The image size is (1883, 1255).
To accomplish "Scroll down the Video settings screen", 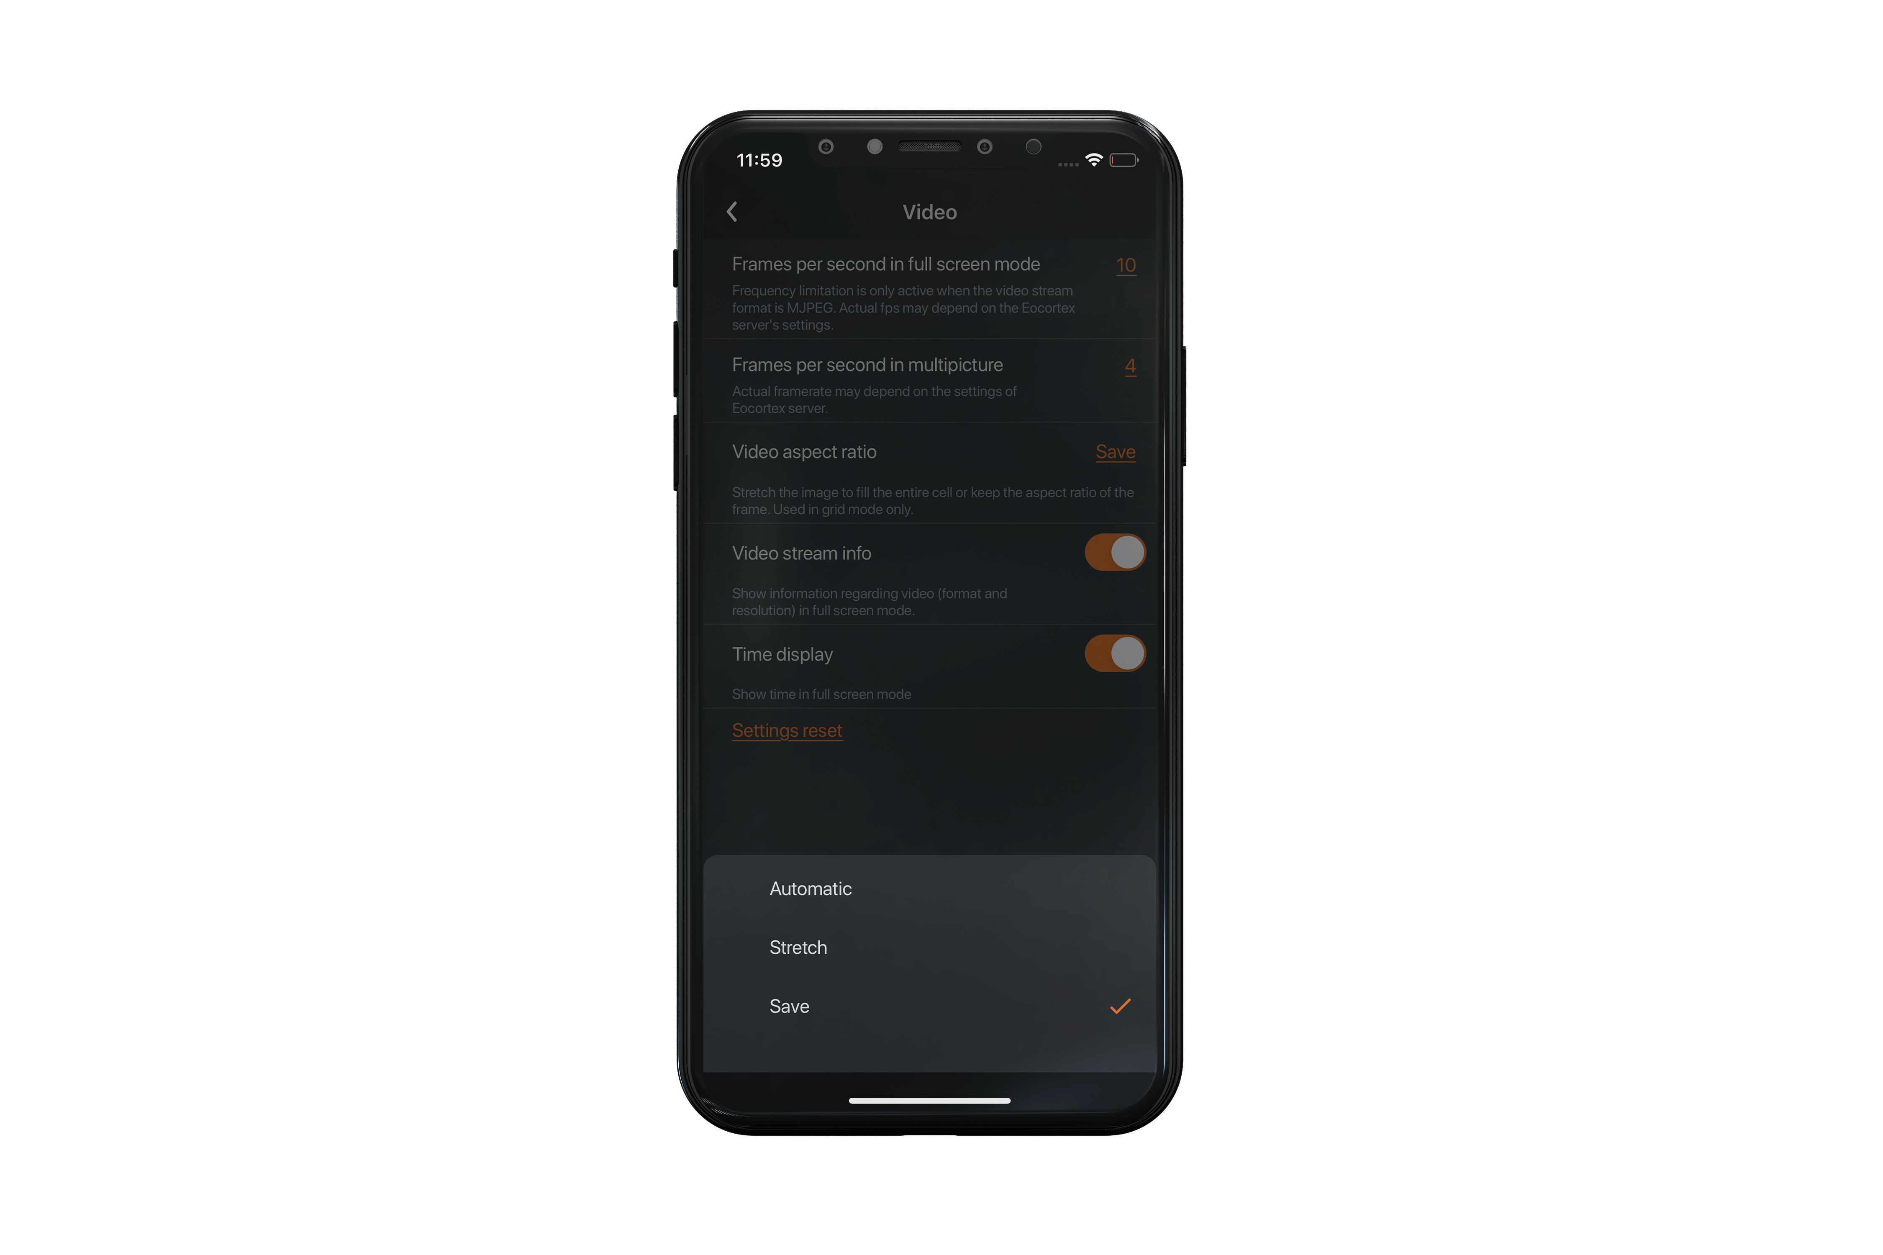I will coord(930,560).
